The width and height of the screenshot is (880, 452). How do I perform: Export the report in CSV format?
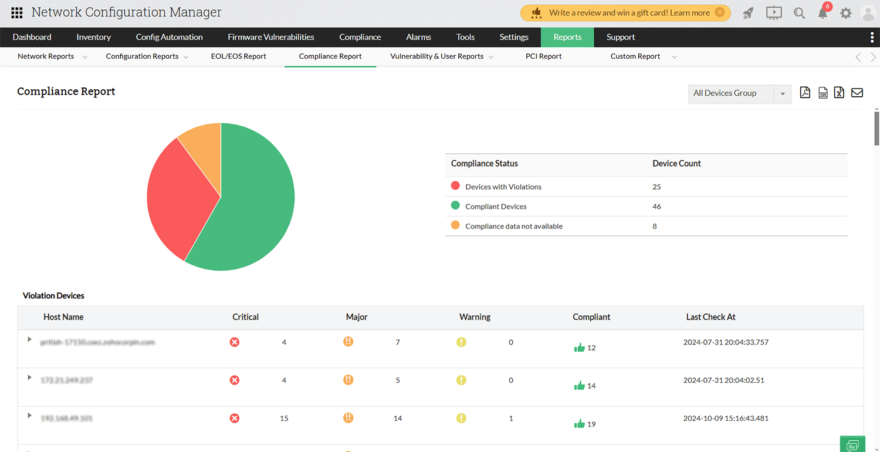823,92
